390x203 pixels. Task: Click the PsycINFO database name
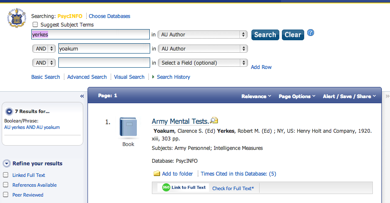(x=70, y=16)
